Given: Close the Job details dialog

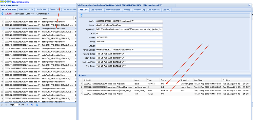Looking at the screenshot, I should (x=250, y=5).
